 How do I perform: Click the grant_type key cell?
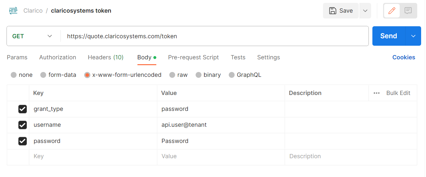[x=93, y=109]
